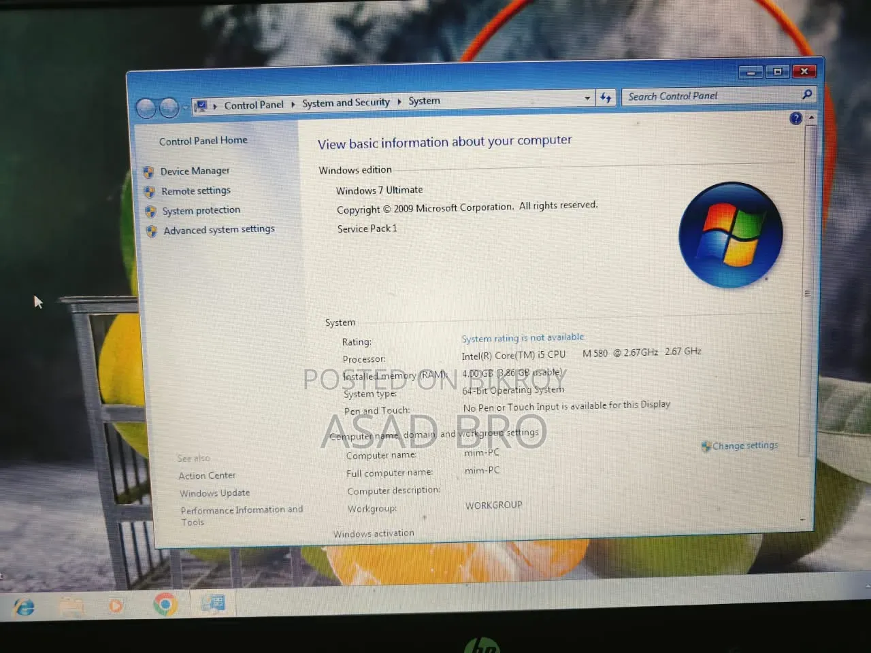Click the vertical scrollbar up arrow

810,118
